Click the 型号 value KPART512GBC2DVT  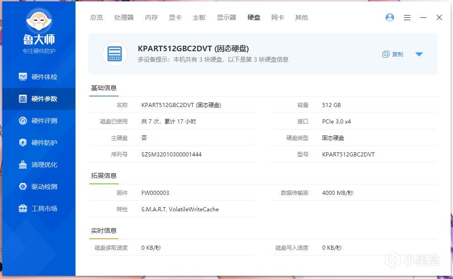(x=348, y=155)
